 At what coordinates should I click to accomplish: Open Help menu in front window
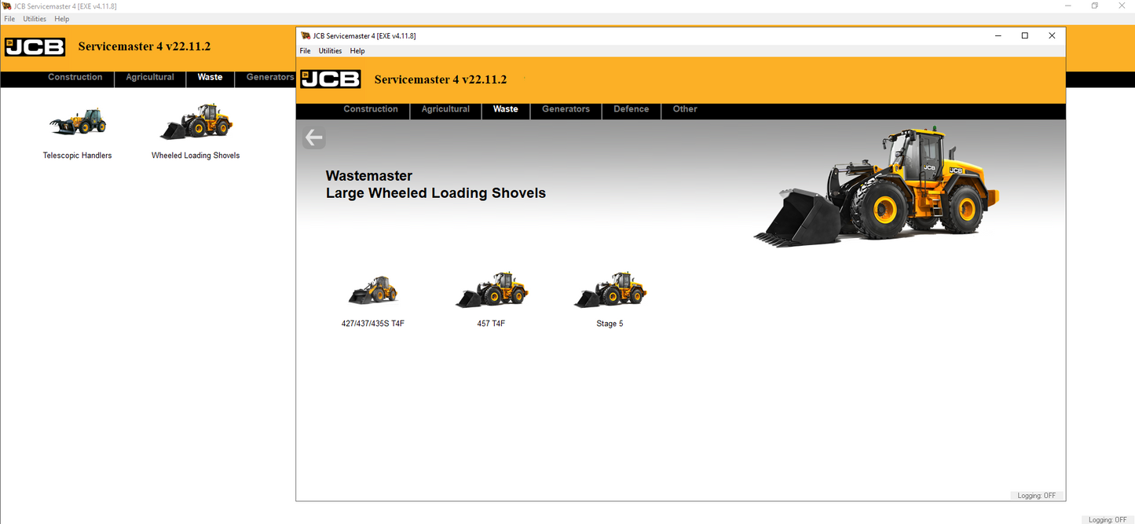[357, 51]
